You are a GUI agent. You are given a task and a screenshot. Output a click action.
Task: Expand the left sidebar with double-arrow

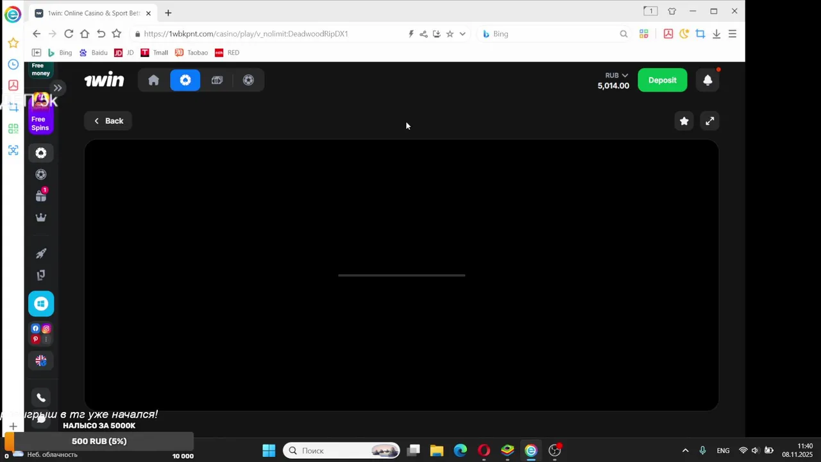coord(58,88)
